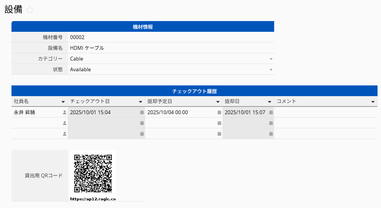Open チェックアウト日 column header arrow
This screenshot has height=208, width=381.
pos(141,102)
